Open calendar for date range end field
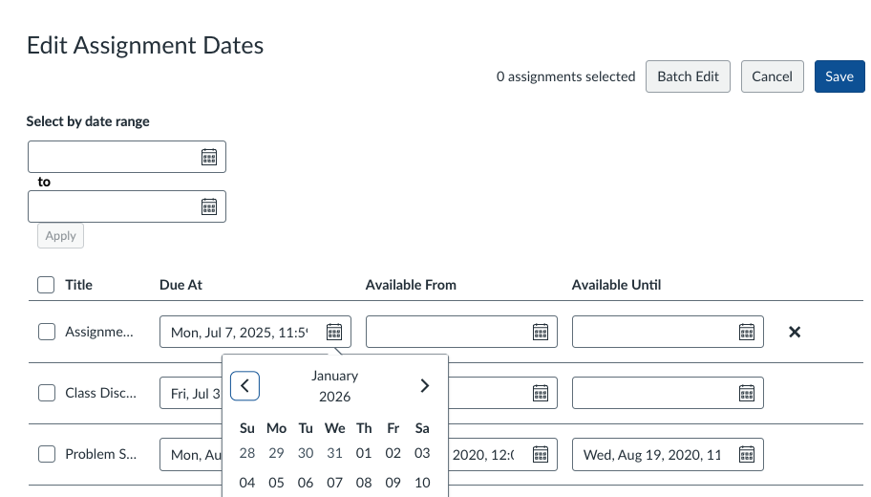The width and height of the screenshot is (871, 497). point(209,207)
